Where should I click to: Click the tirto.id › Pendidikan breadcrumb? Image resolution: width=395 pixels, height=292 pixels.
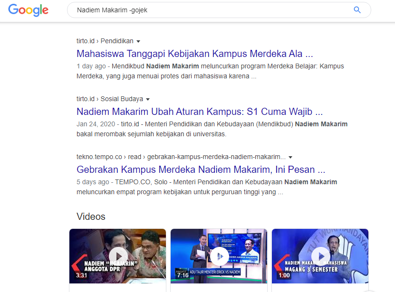coord(105,41)
